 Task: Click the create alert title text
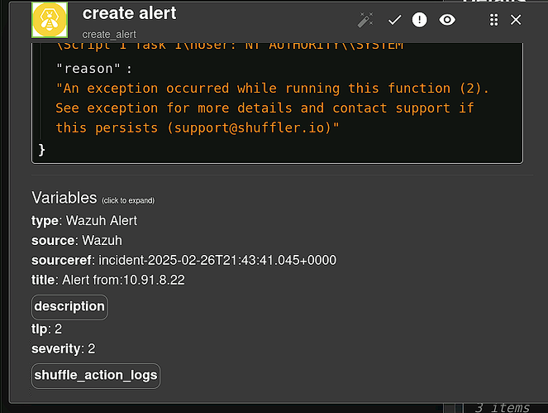pyautogui.click(x=129, y=14)
